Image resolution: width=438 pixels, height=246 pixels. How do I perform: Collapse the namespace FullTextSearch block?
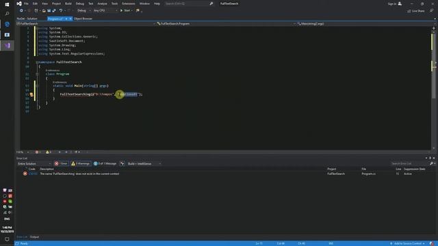pos(37,62)
